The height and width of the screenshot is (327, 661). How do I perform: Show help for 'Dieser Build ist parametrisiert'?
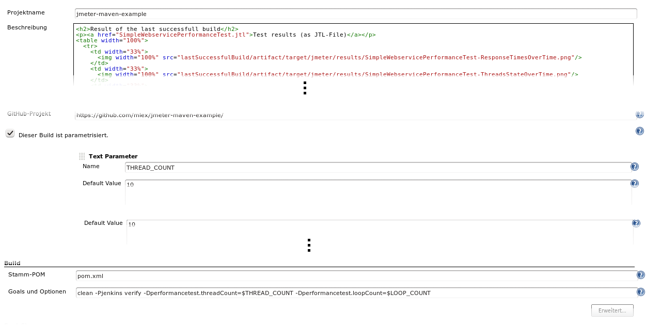tap(639, 132)
